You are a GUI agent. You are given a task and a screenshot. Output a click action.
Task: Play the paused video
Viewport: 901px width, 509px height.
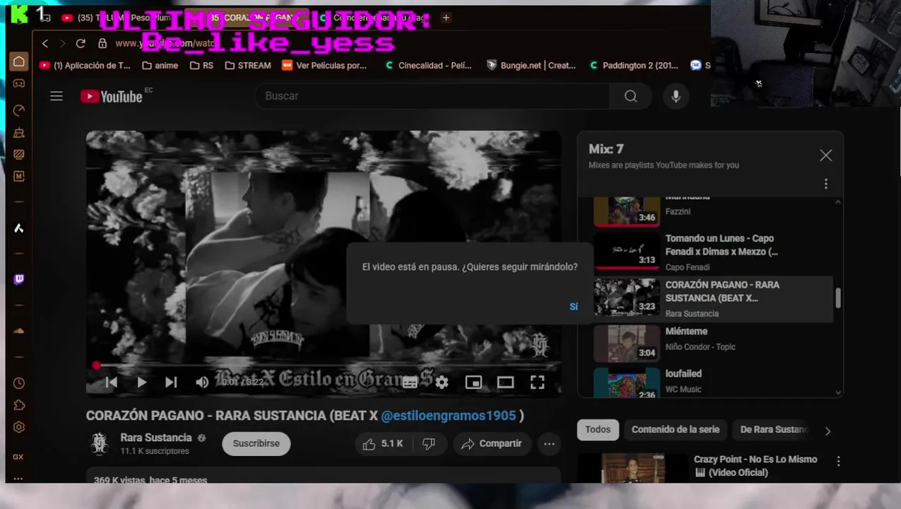(x=141, y=382)
